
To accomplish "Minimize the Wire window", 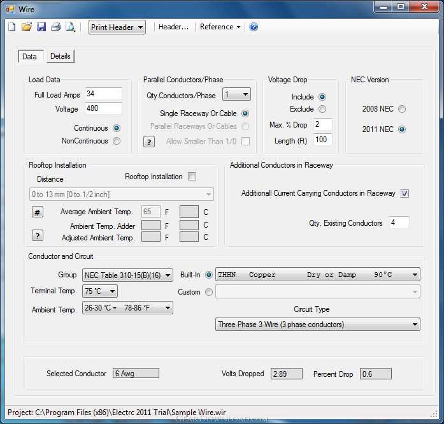I will pyautogui.click(x=383, y=7).
